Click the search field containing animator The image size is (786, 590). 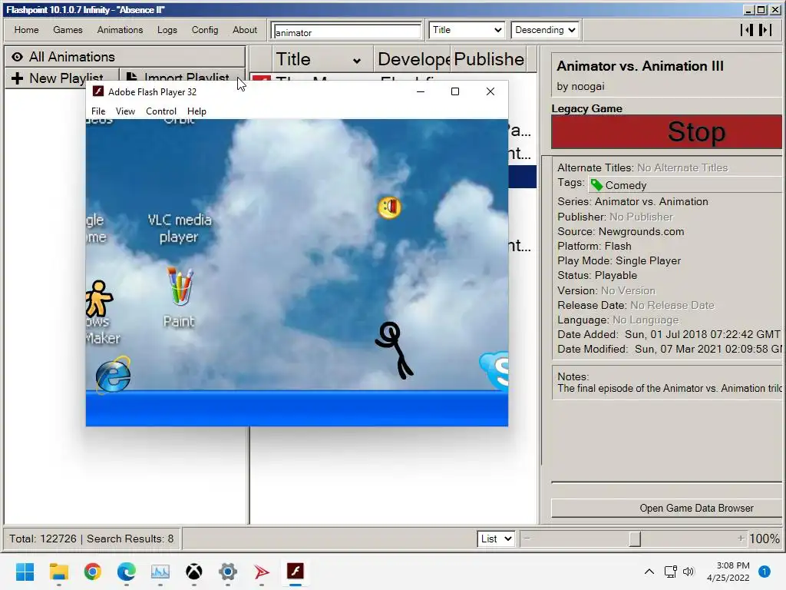point(346,32)
